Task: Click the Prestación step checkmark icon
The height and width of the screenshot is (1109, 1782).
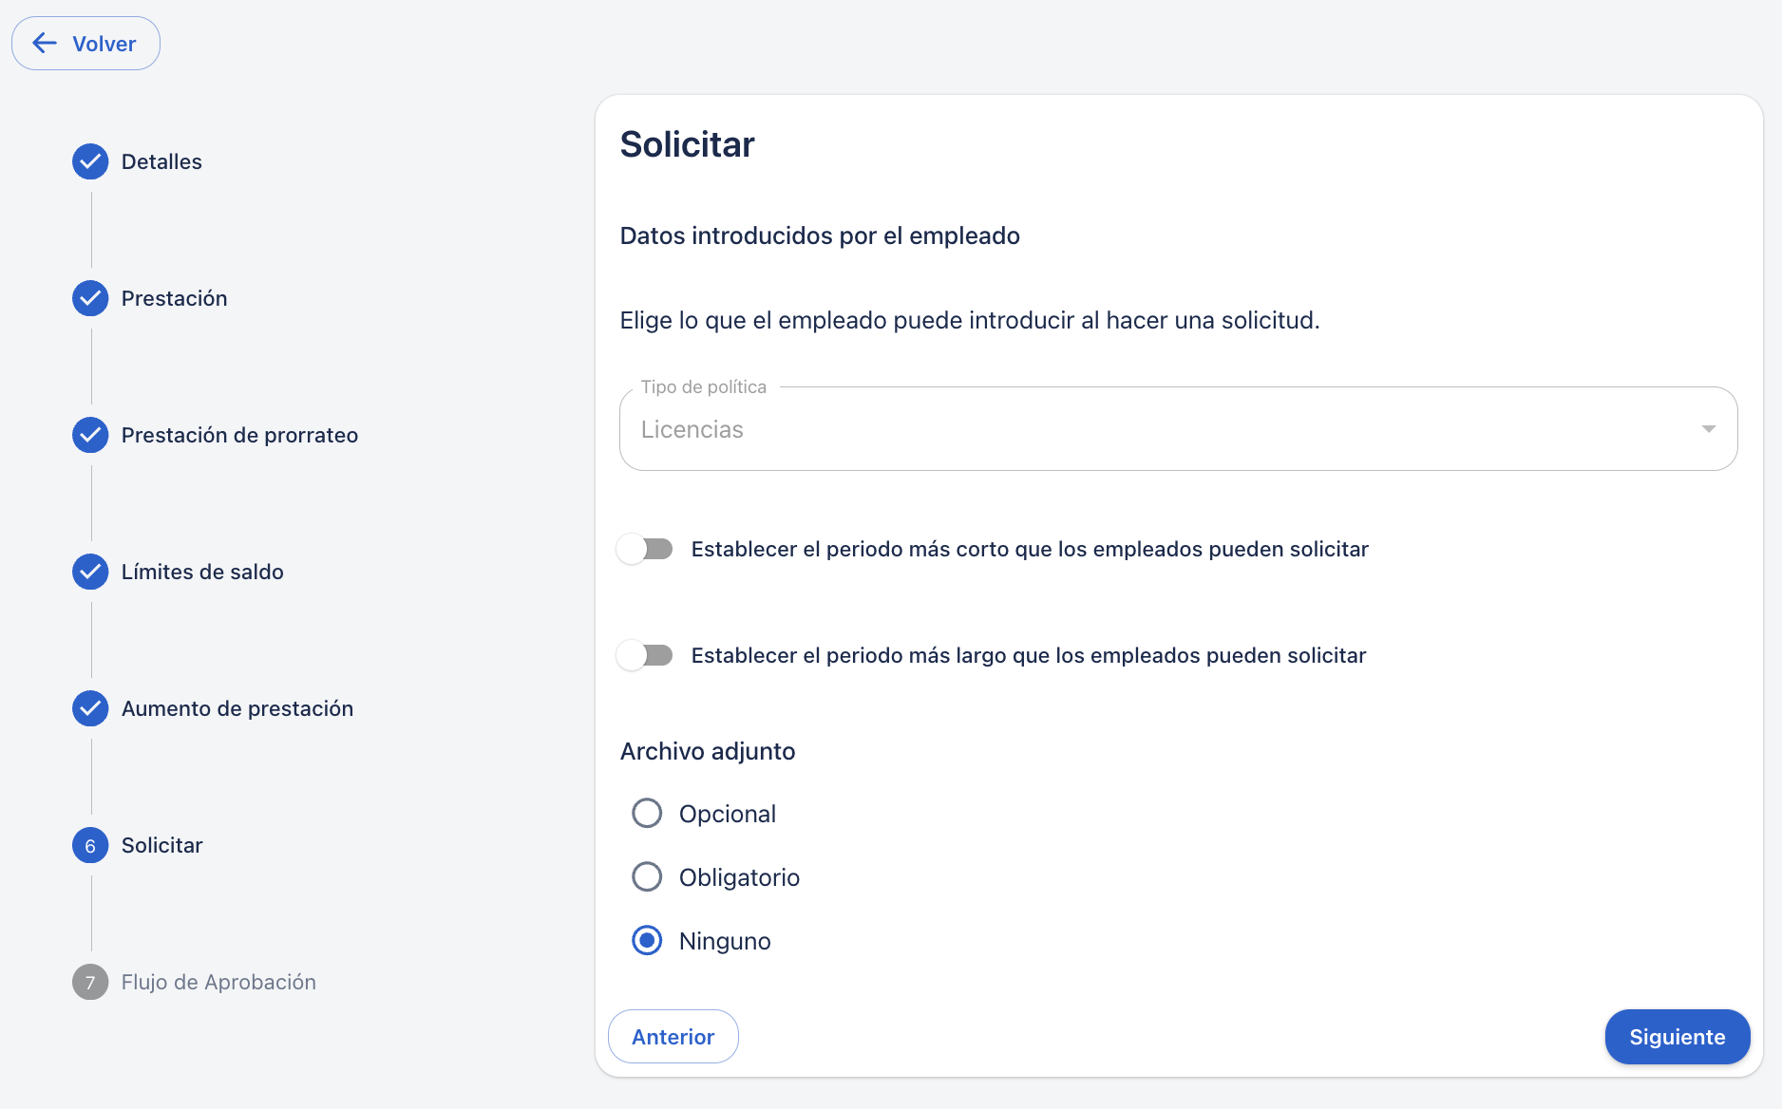Action: (90, 298)
